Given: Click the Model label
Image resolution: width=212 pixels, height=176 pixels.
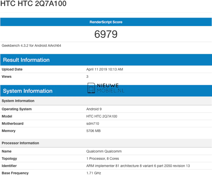Looking at the screenshot, I should coord(7,117).
